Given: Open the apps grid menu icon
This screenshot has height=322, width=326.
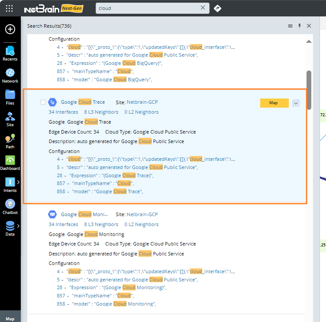Looking at the screenshot, I should (x=10, y=8).
